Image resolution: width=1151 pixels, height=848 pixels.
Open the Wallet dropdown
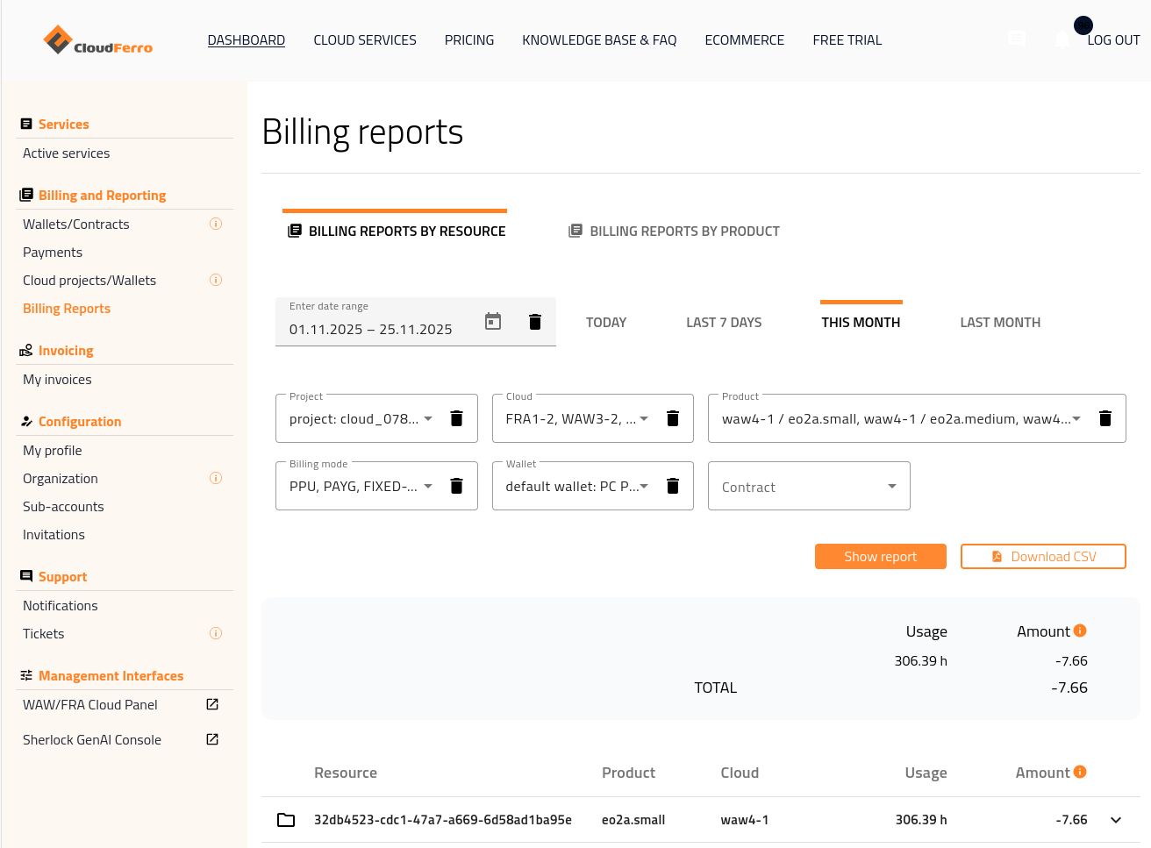click(644, 486)
